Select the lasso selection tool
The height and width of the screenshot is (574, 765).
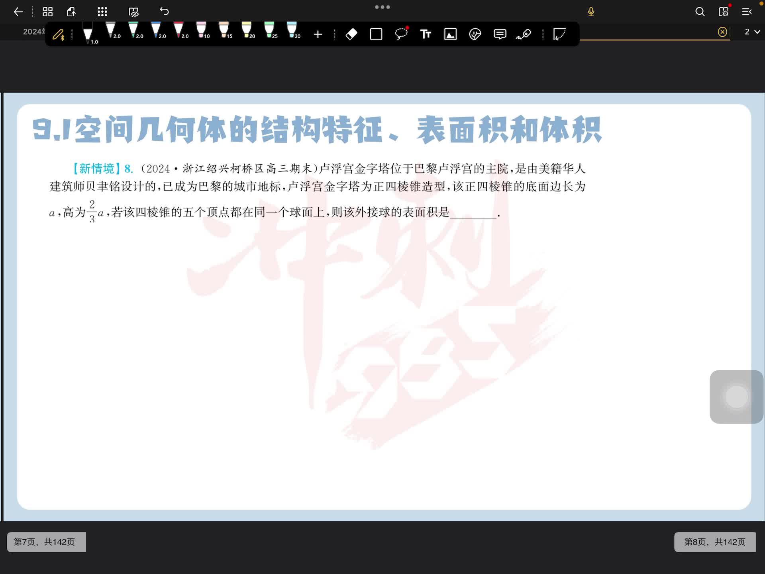(x=401, y=34)
